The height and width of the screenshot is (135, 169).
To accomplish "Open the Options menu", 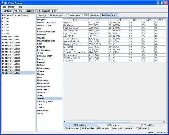I will point(12,7).
